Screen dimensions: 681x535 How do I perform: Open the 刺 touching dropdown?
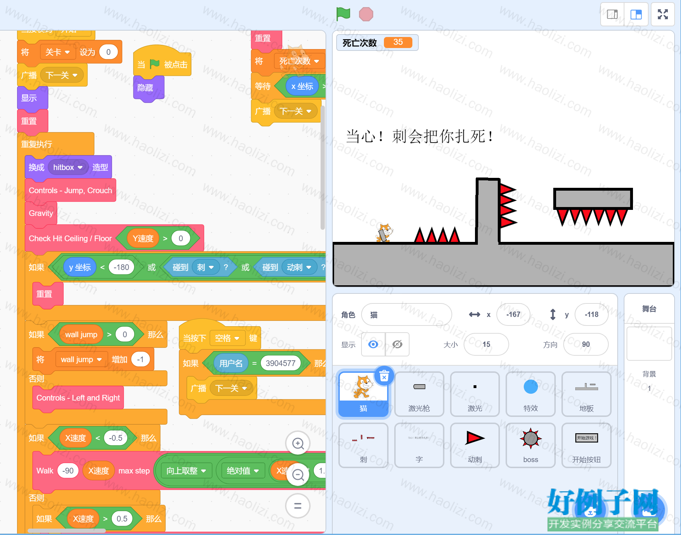pos(205,267)
